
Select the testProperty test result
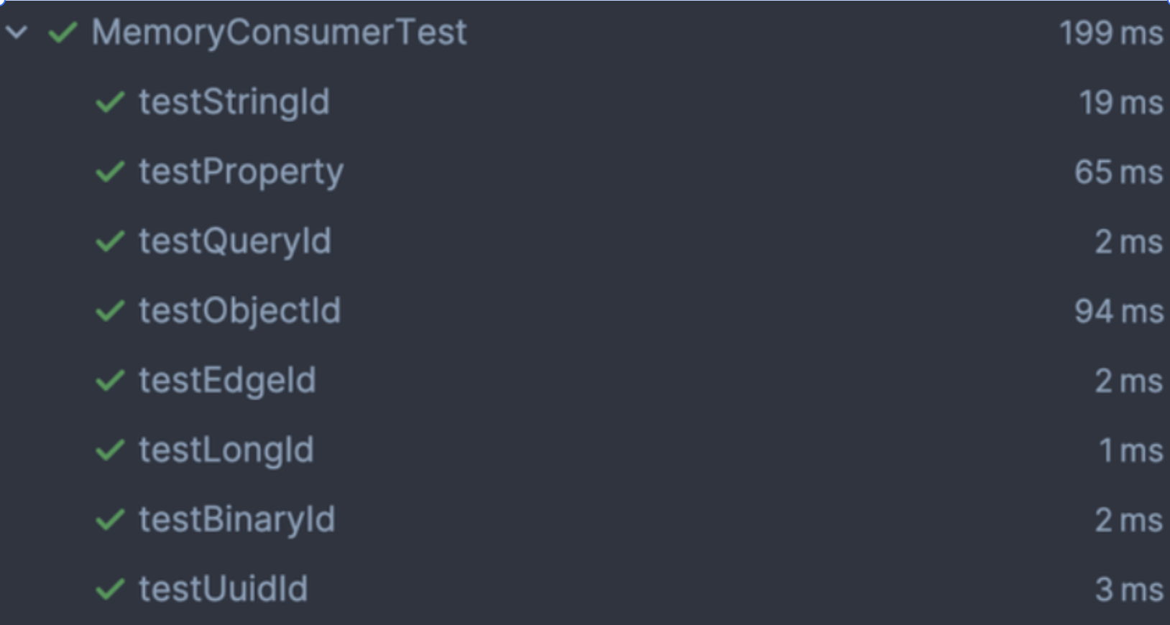(x=241, y=172)
